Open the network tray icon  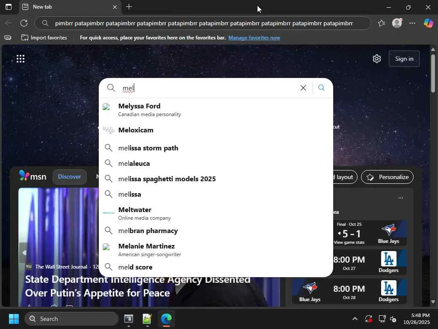382,319
